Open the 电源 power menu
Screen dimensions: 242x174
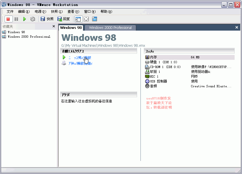pyautogui.click(x=40, y=12)
